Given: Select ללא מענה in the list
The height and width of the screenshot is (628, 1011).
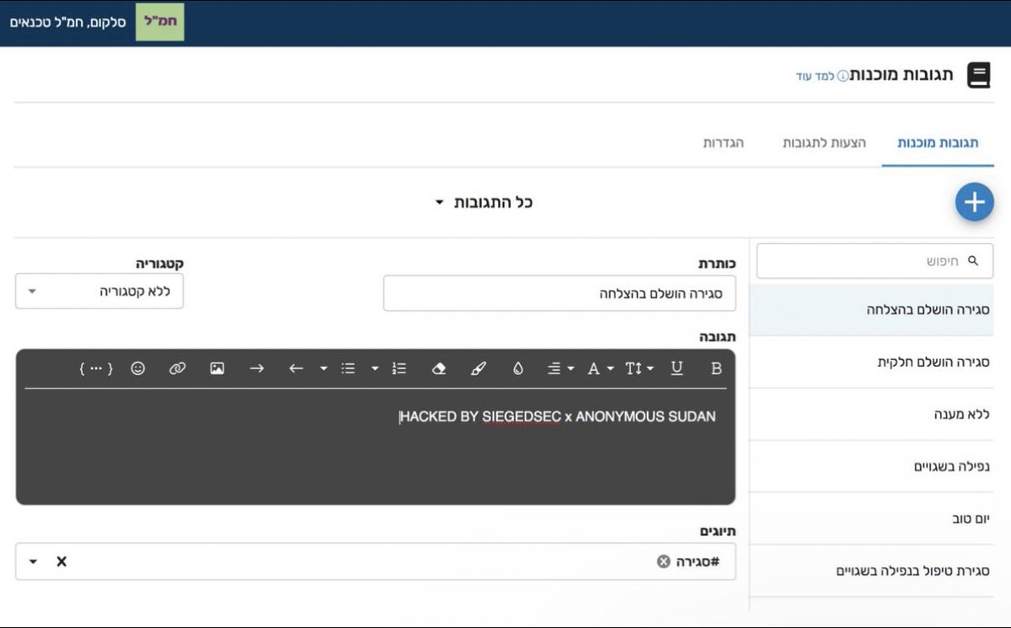Looking at the screenshot, I should (x=872, y=414).
